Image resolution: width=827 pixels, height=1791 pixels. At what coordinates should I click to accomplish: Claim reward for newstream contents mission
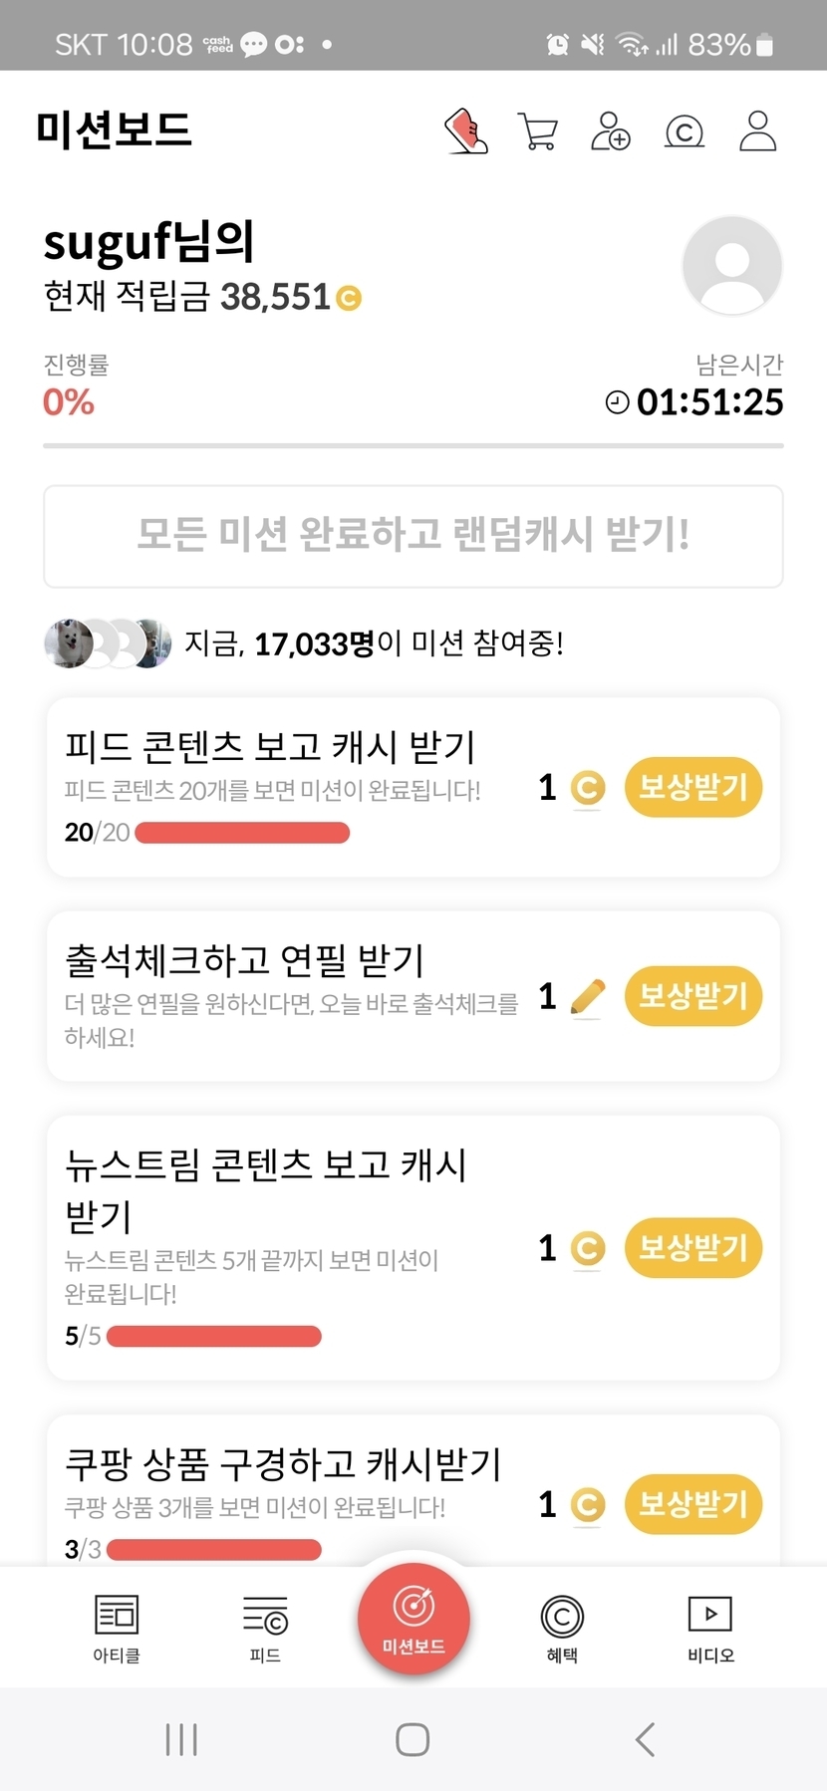point(692,1247)
